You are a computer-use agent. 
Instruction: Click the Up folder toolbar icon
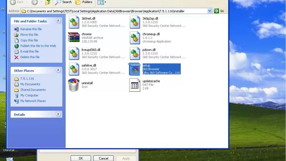(48, 2)
